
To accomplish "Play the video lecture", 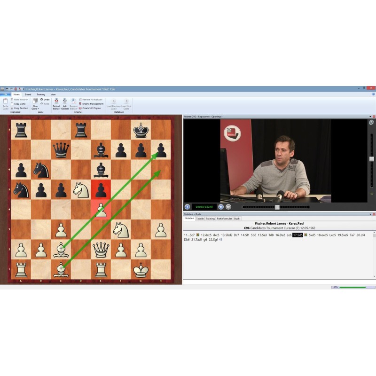I will coord(187,207).
